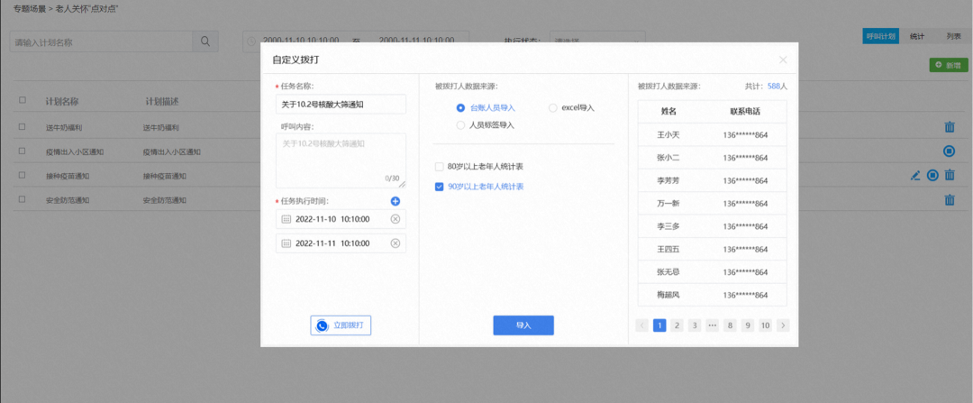Image resolution: width=973 pixels, height=403 pixels.
Task: Click the search magnifier icon
Action: point(205,41)
